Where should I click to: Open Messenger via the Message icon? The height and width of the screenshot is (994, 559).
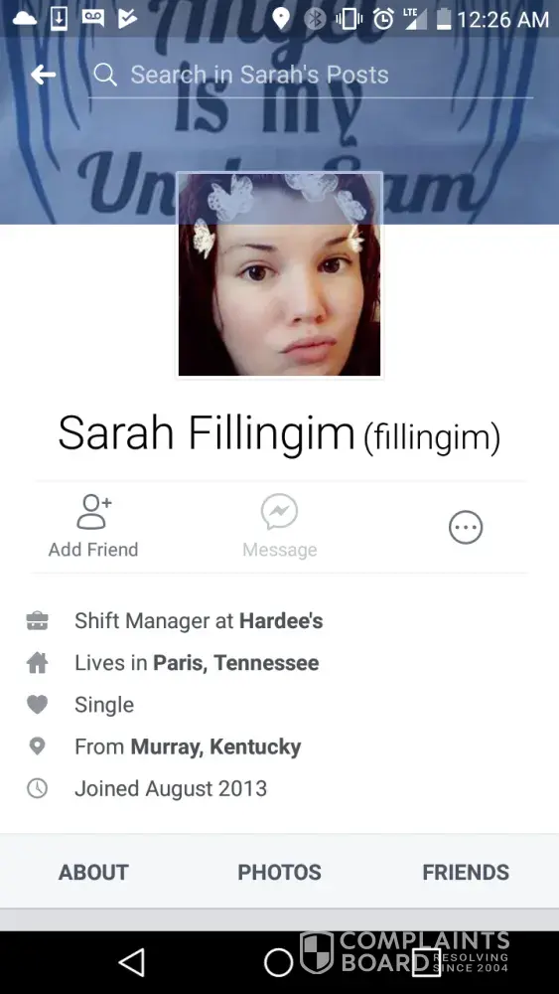(x=279, y=512)
